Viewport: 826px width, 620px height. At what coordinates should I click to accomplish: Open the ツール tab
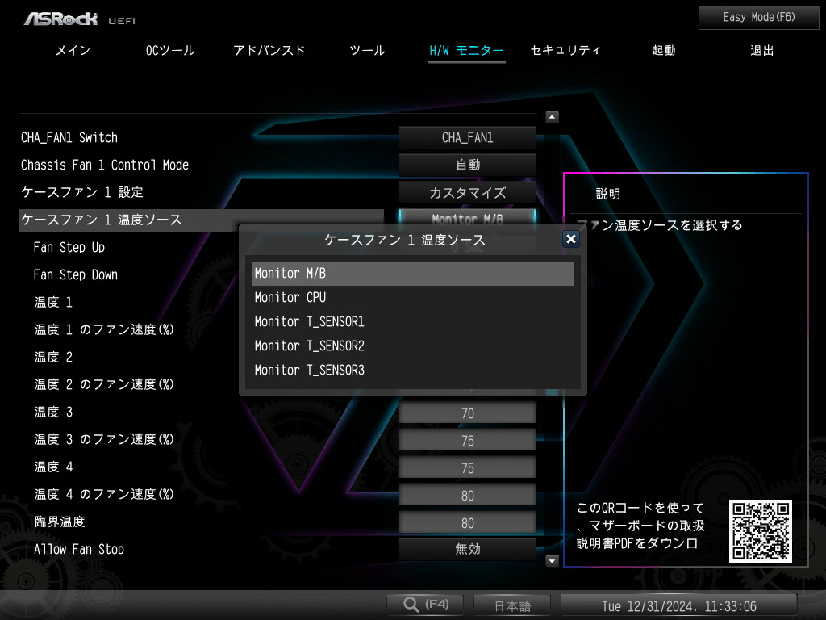coord(367,51)
